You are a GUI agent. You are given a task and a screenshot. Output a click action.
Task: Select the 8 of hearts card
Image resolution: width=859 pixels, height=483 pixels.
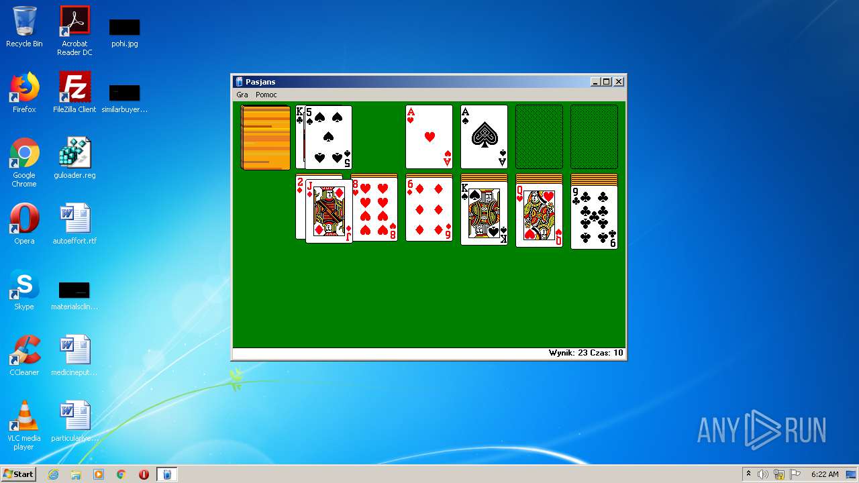(x=374, y=209)
